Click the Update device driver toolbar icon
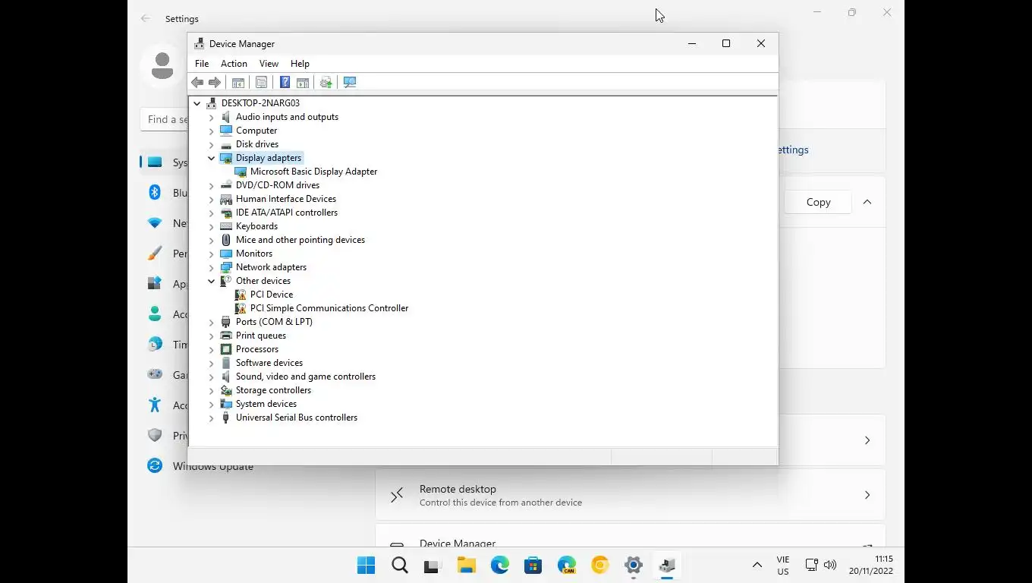This screenshot has width=1032, height=583. pyautogui.click(x=326, y=82)
